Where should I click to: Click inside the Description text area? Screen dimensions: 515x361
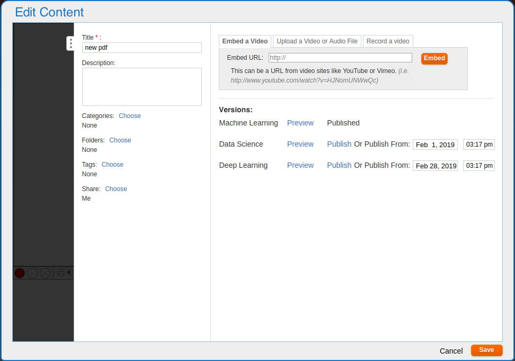coord(141,87)
